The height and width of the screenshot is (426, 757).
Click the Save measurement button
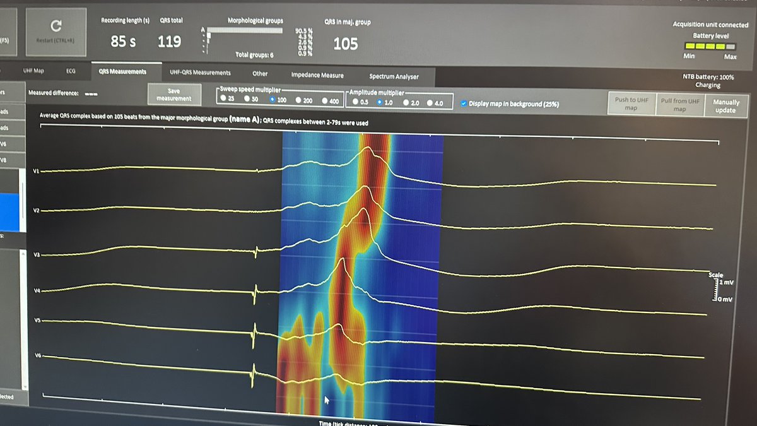pos(173,95)
